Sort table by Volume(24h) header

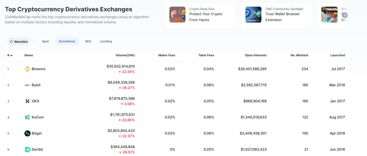point(125,55)
